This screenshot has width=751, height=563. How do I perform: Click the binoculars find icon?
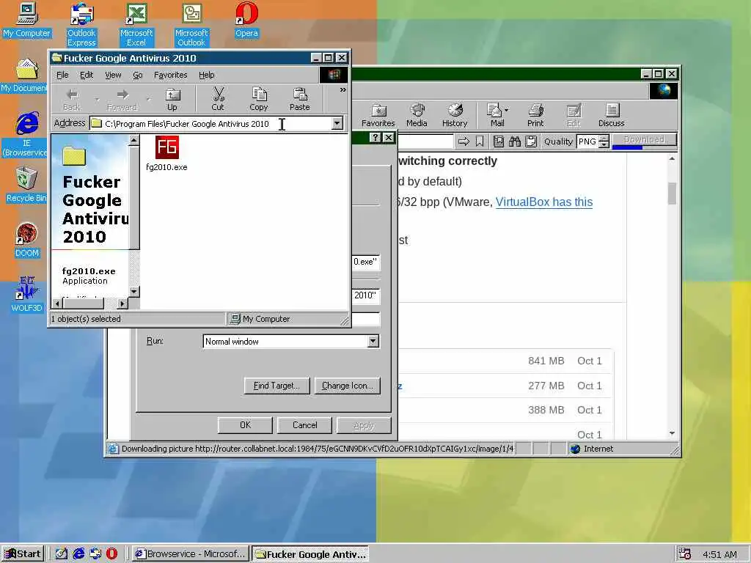pos(515,141)
